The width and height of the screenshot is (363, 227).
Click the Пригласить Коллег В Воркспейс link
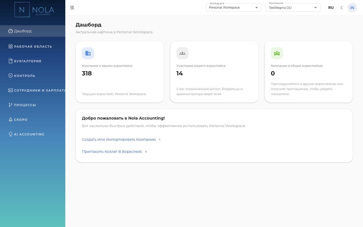(112, 152)
